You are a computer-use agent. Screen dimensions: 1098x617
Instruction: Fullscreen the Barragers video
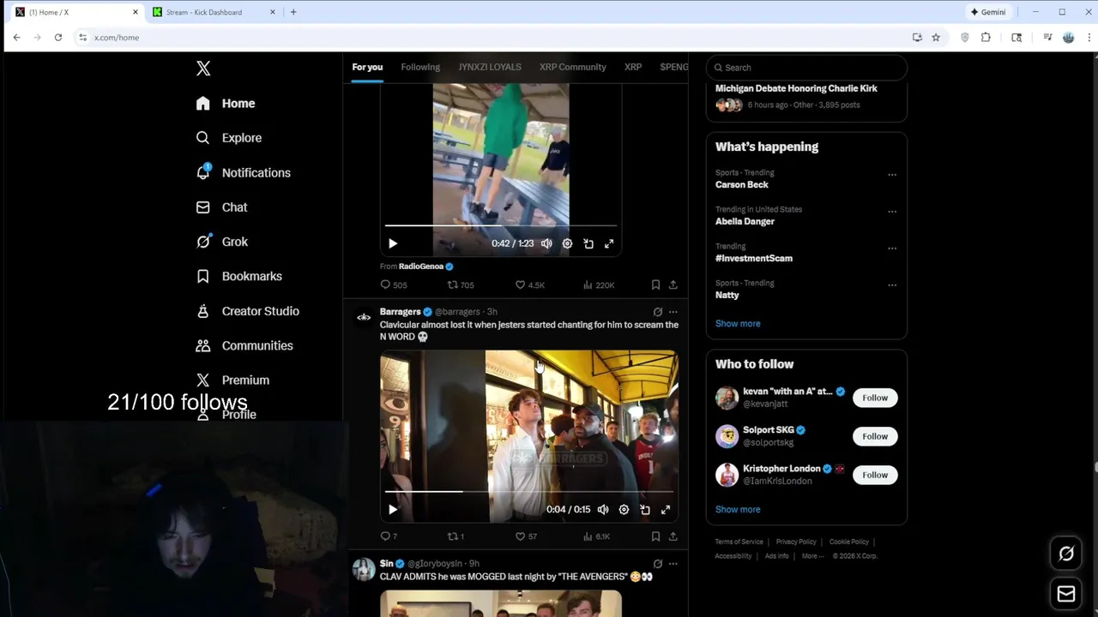[666, 509]
